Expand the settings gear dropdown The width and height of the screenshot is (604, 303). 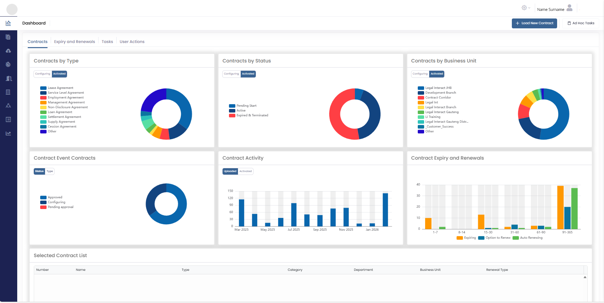click(526, 8)
